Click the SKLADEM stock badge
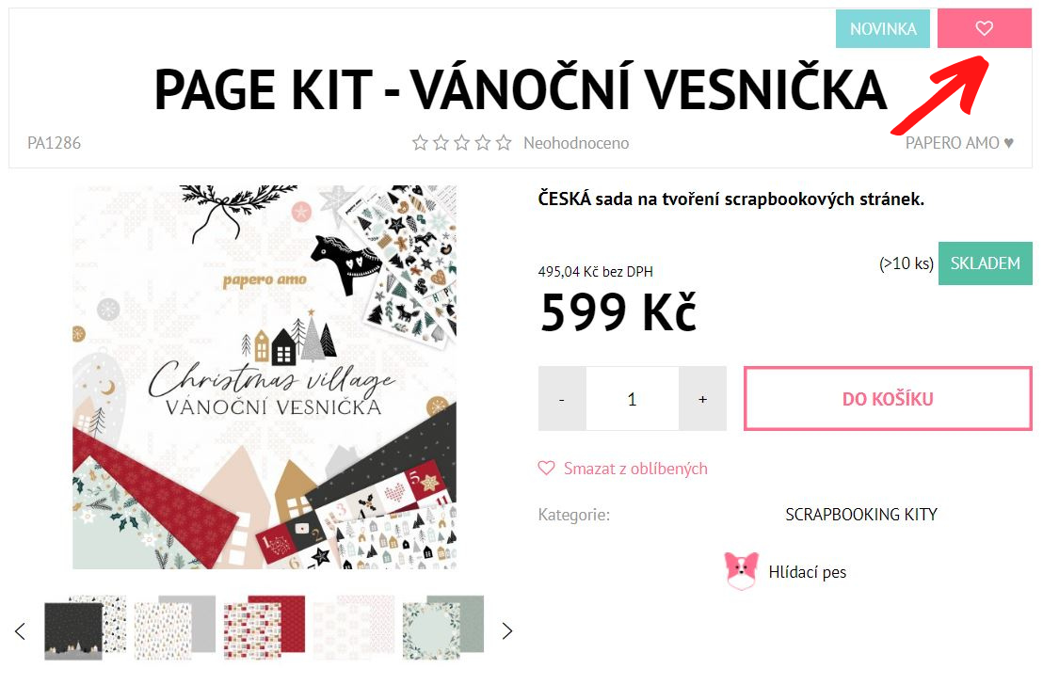This screenshot has width=1043, height=685. tap(986, 263)
